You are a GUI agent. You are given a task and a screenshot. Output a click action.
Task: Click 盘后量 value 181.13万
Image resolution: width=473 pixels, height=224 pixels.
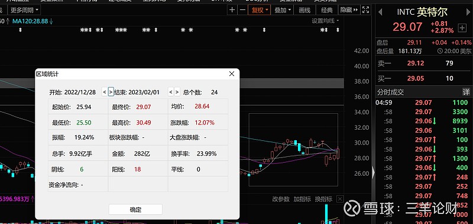click(410, 51)
